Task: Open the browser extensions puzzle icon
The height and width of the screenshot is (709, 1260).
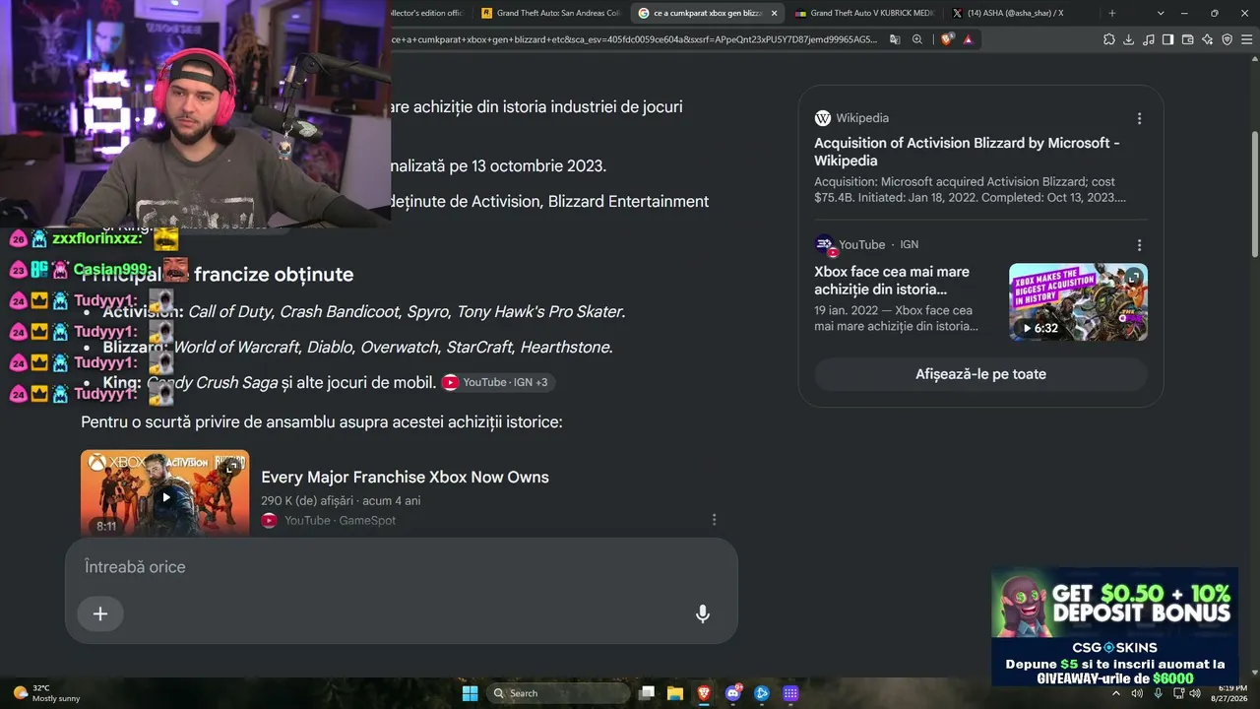Action: point(1109,39)
